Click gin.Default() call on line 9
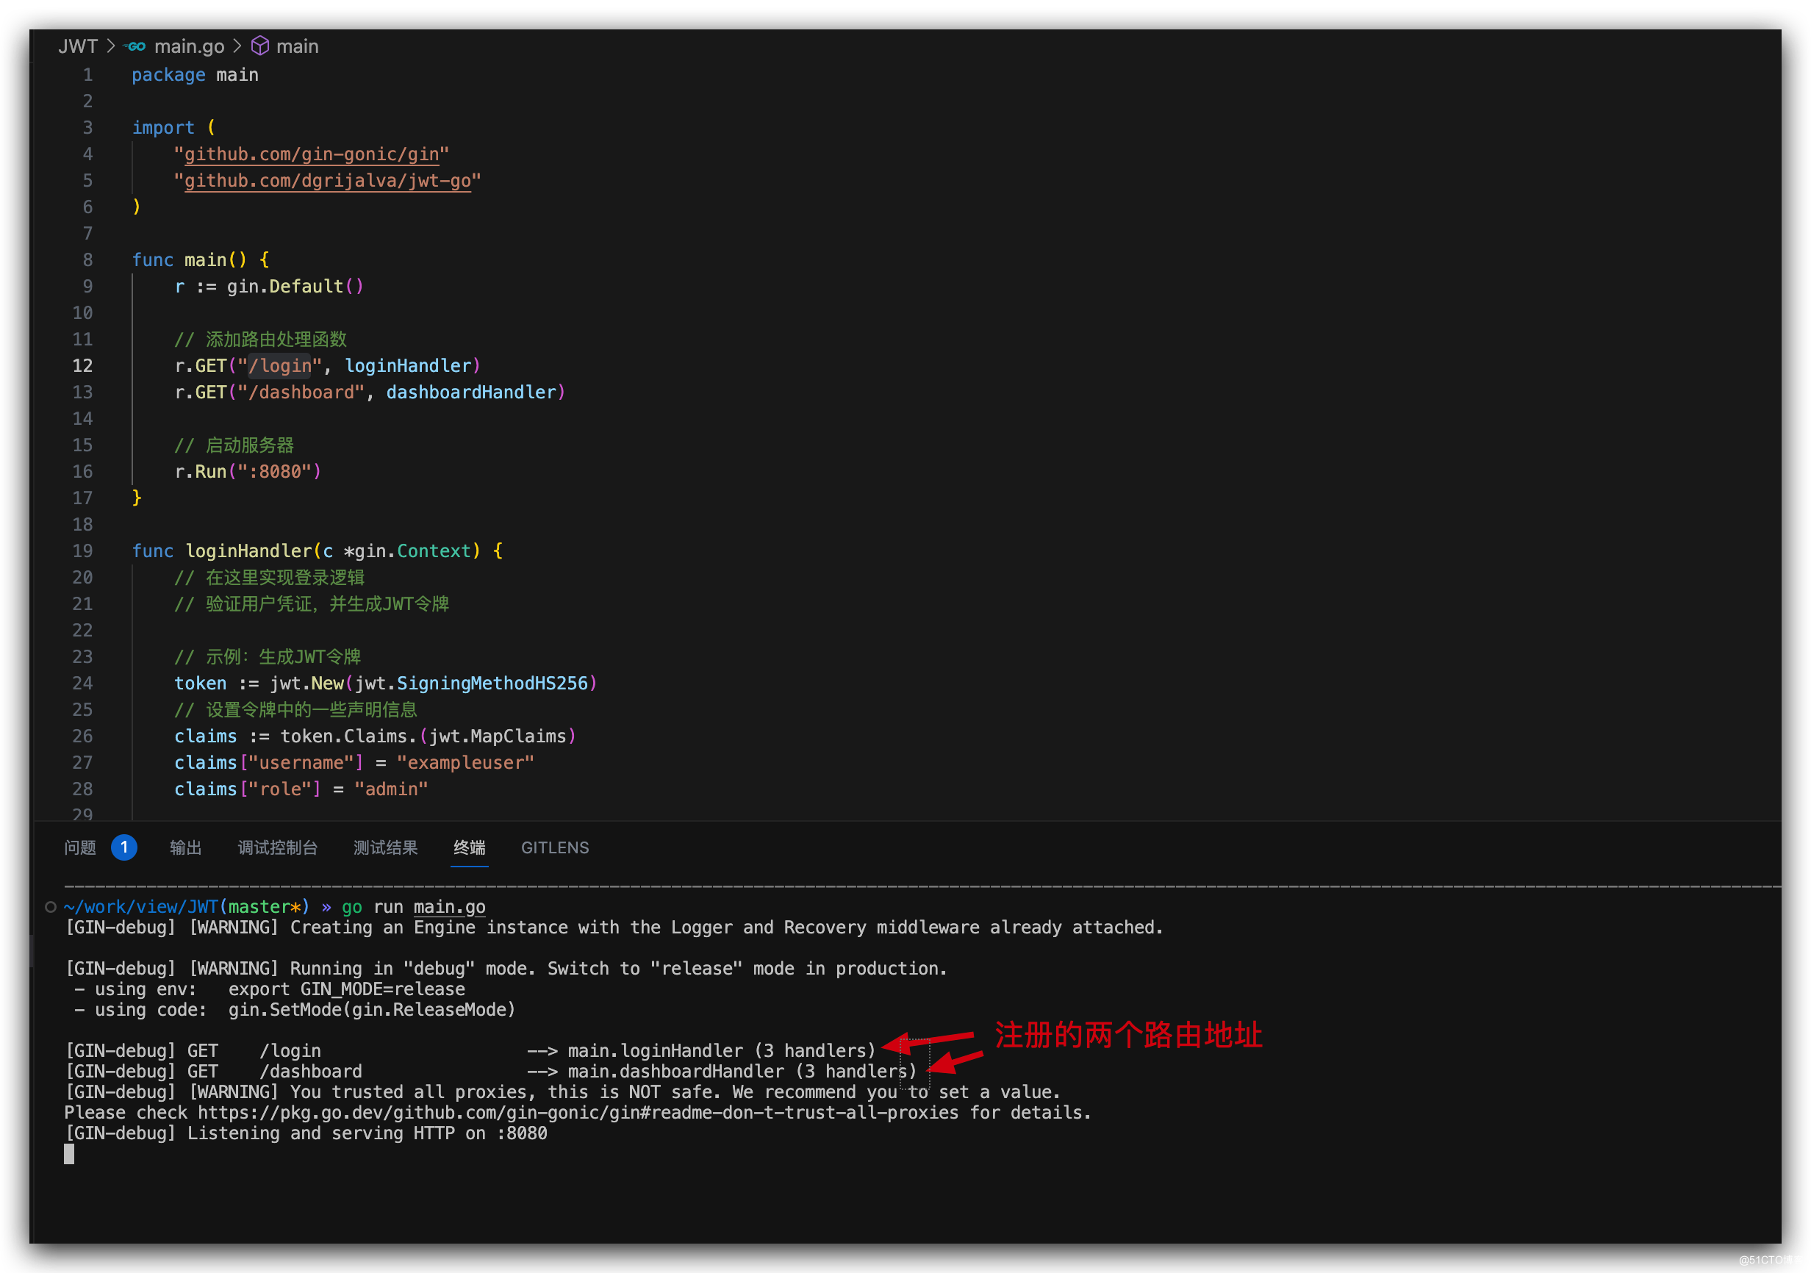1811x1273 pixels. (295, 287)
